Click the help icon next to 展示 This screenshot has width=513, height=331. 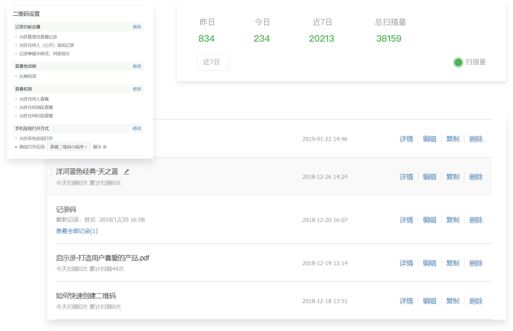tap(105, 147)
